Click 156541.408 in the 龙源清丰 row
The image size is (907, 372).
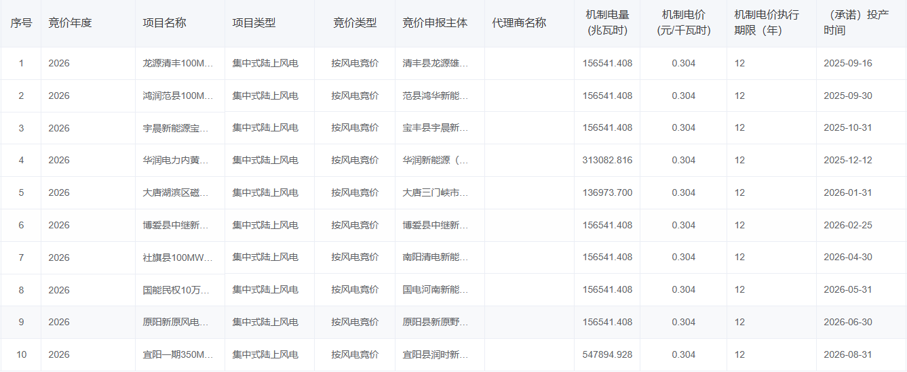pos(607,64)
